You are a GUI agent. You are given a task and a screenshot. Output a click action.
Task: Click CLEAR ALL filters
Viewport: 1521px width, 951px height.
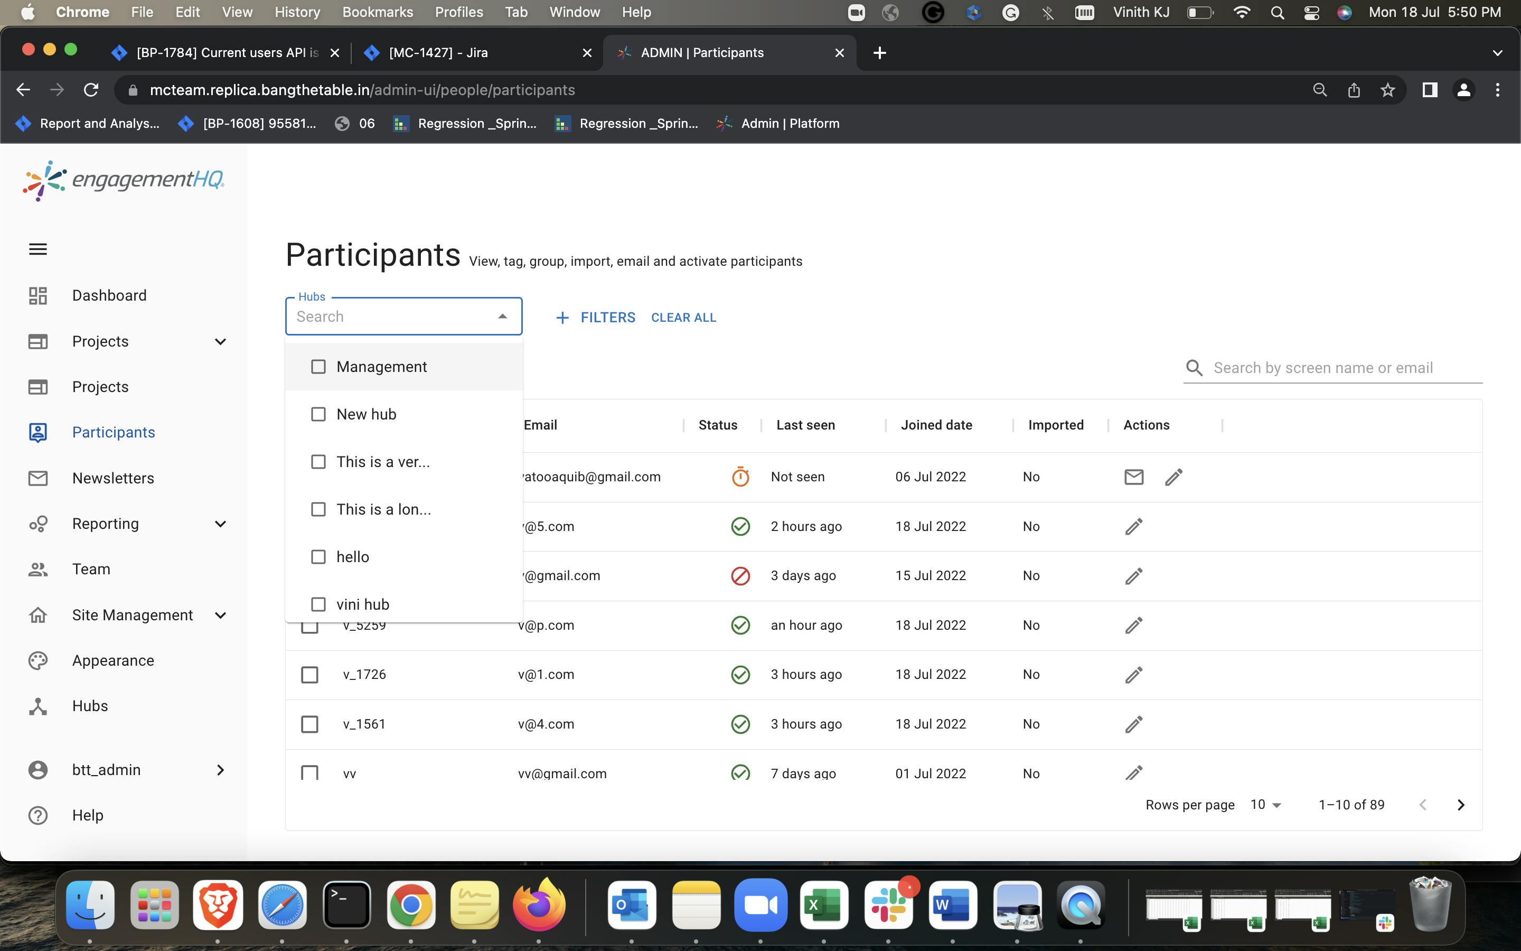pos(684,318)
